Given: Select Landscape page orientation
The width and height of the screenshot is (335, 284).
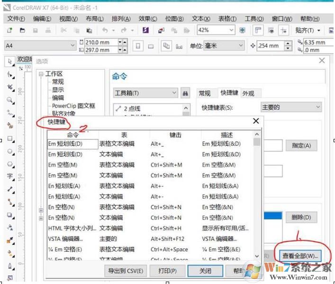Looking at the screenshot, I should [151, 46].
